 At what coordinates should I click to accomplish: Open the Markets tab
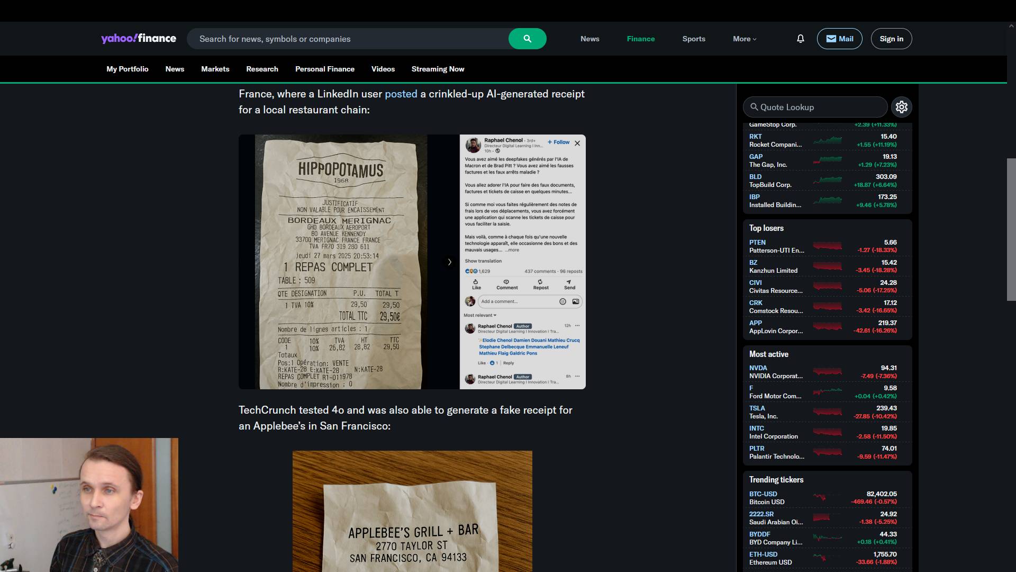(x=215, y=69)
